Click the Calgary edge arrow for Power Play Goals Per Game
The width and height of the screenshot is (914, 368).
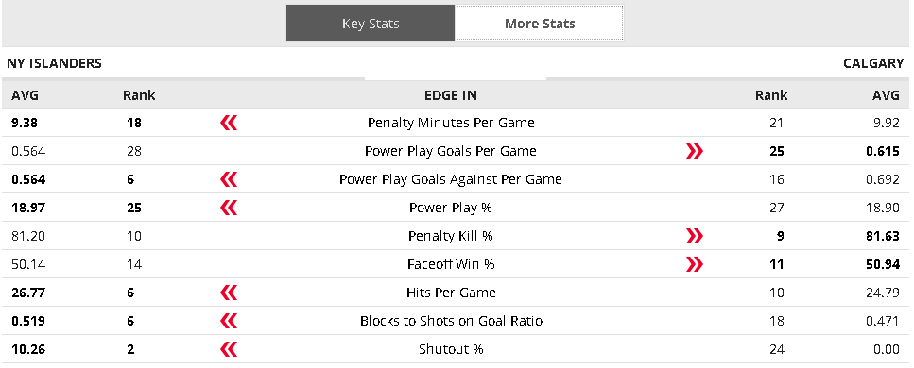[x=695, y=151]
